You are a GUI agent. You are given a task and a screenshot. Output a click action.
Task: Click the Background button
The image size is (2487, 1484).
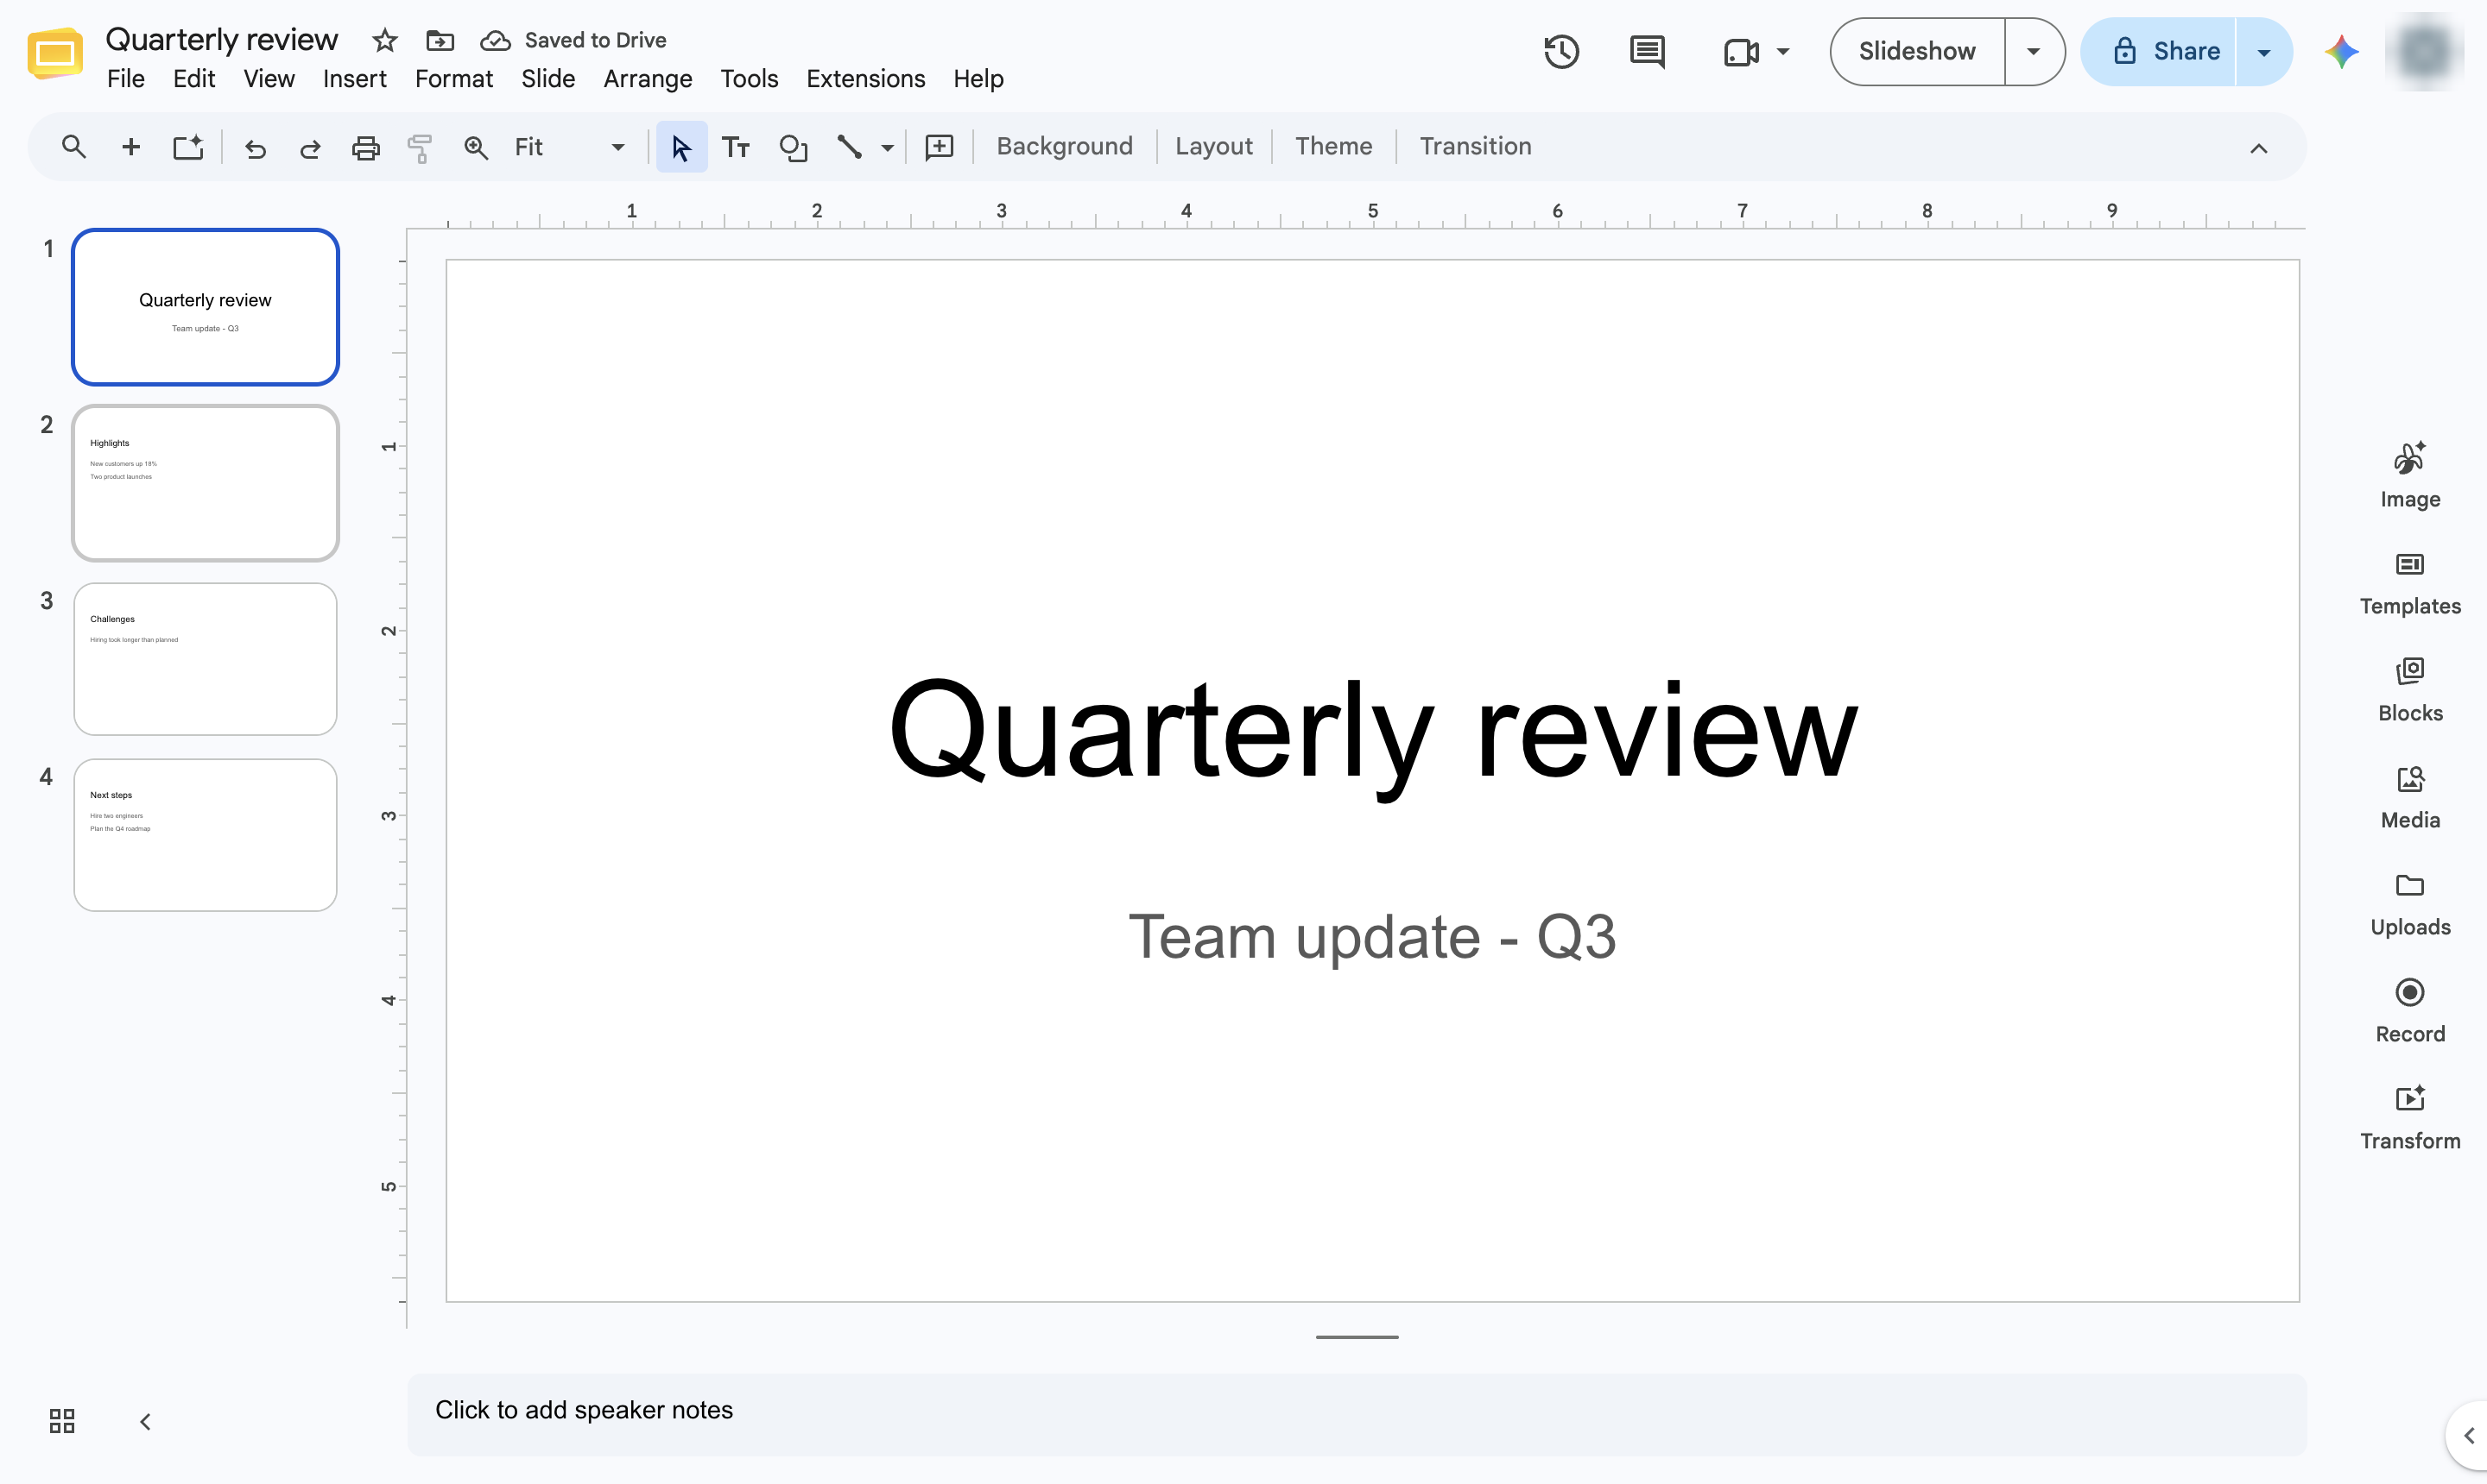pos(1064,147)
